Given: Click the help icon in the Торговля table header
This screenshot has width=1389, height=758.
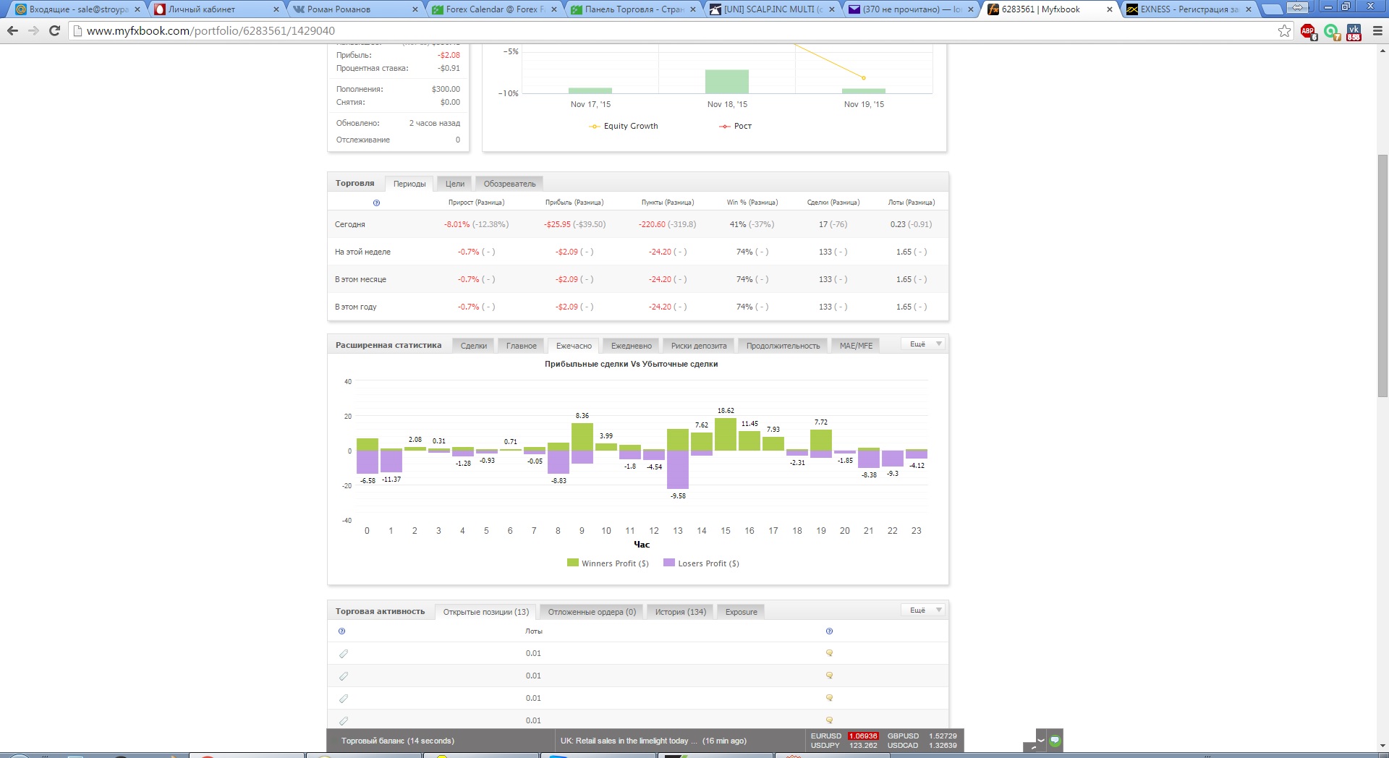Looking at the screenshot, I should 376,203.
